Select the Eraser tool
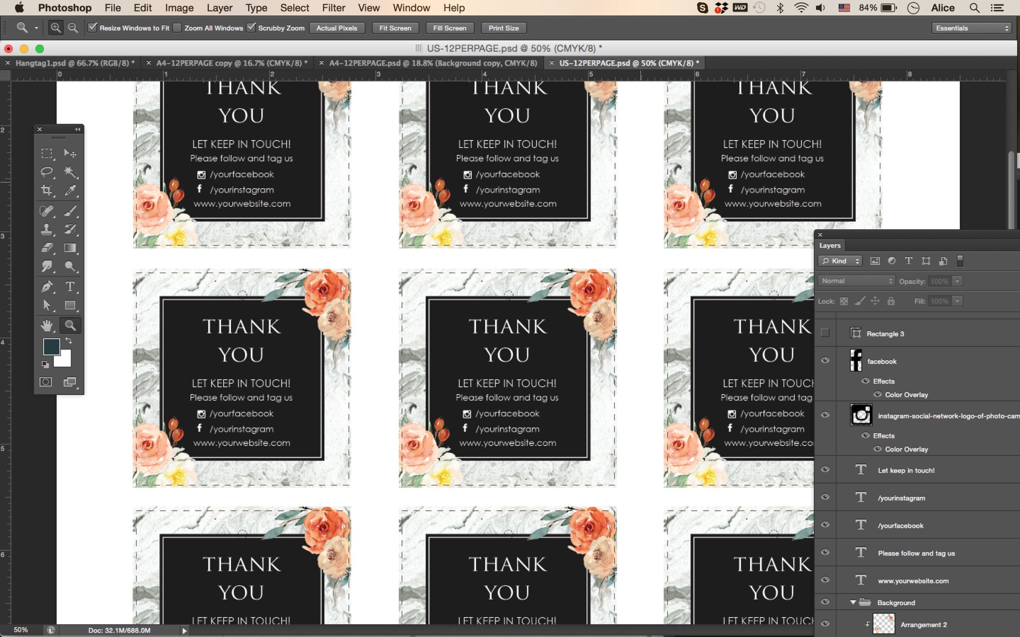The image size is (1020, 637). [47, 248]
